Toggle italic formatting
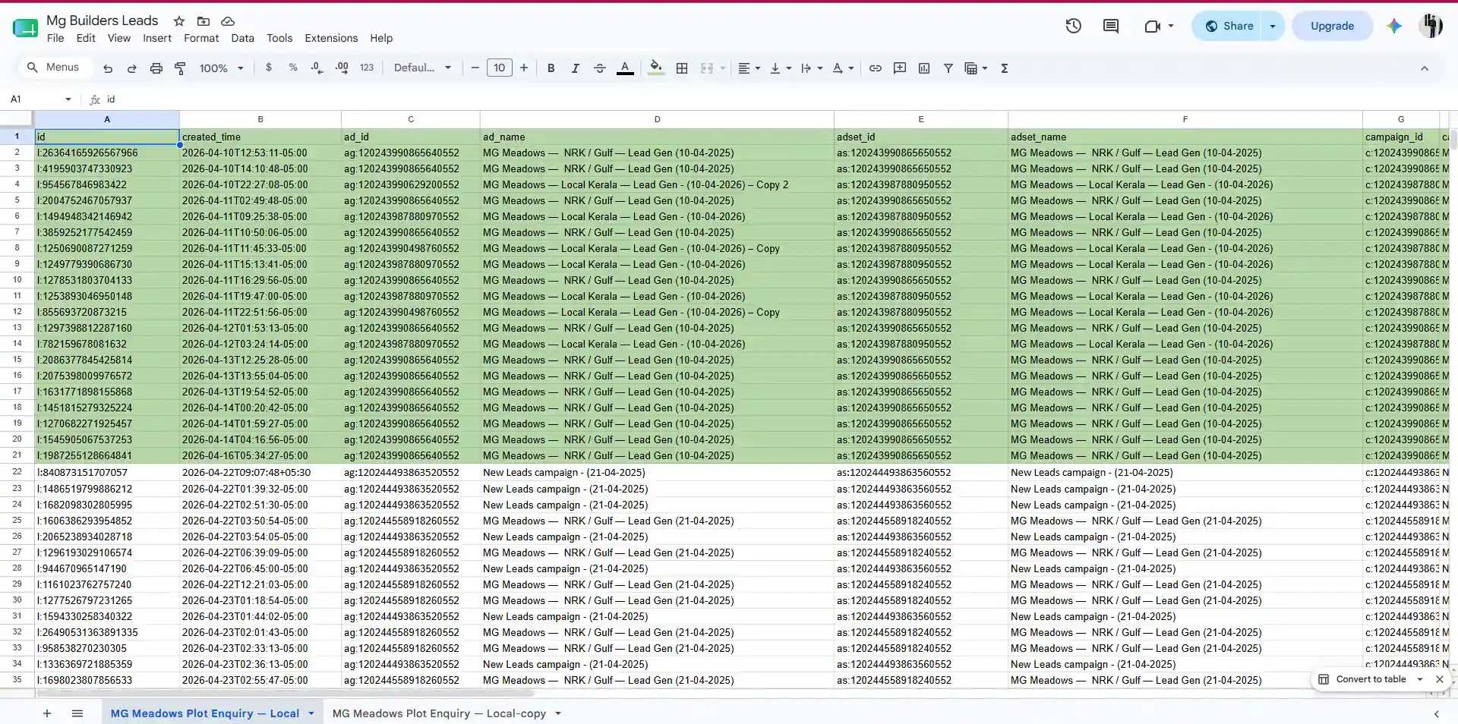 click(575, 68)
